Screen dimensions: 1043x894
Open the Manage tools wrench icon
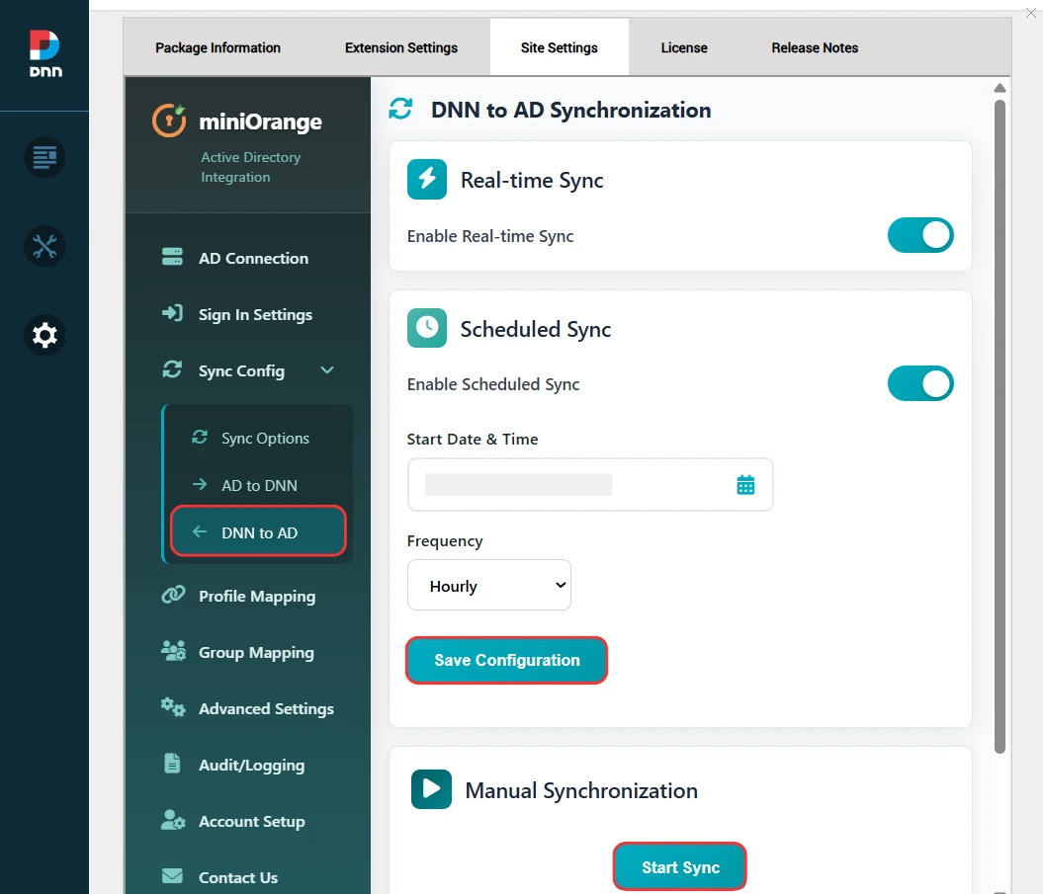[44, 247]
